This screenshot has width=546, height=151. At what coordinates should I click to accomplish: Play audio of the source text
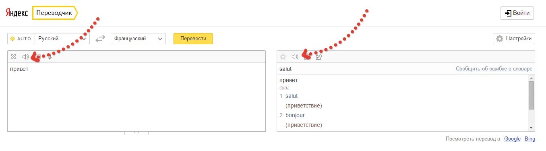coord(25,57)
